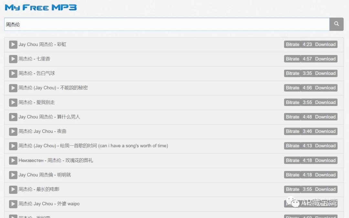Click the title 周杰伦 (Jay Chou) - 不能說的秘密
This screenshot has width=349, height=218.
click(x=53, y=88)
